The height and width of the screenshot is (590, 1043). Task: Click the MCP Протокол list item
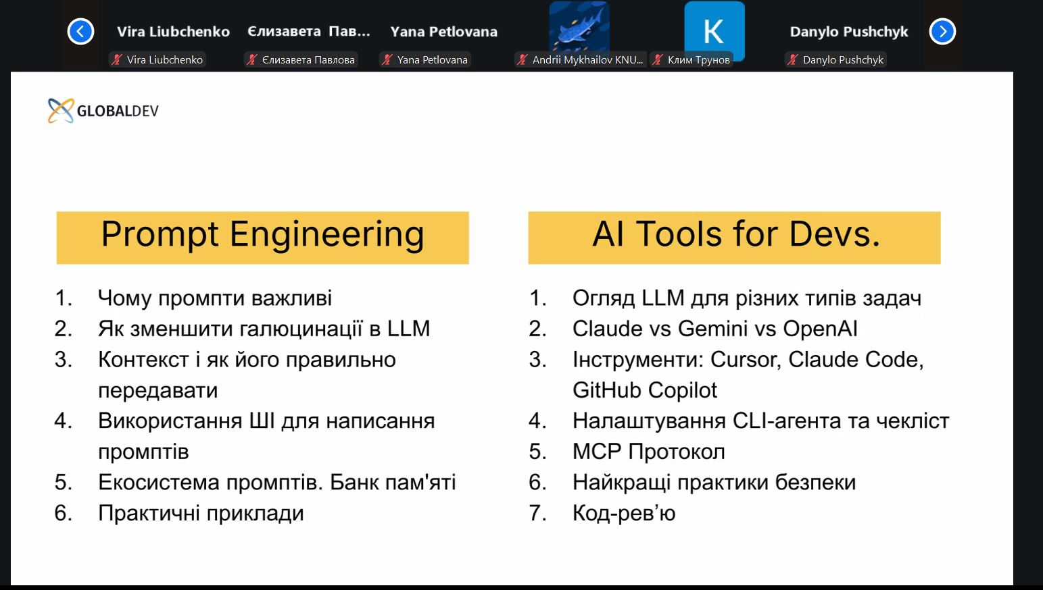pos(648,452)
